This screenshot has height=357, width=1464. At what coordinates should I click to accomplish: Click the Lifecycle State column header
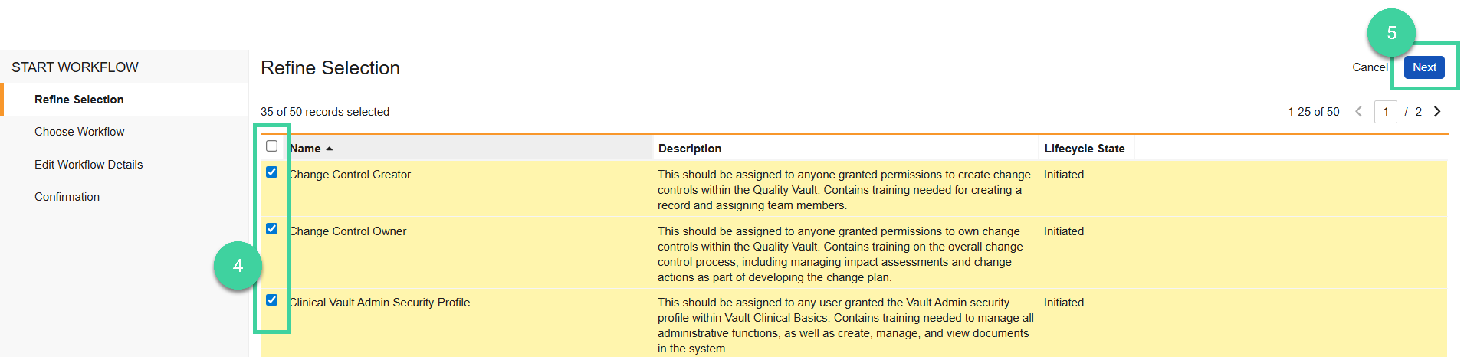click(x=1084, y=149)
